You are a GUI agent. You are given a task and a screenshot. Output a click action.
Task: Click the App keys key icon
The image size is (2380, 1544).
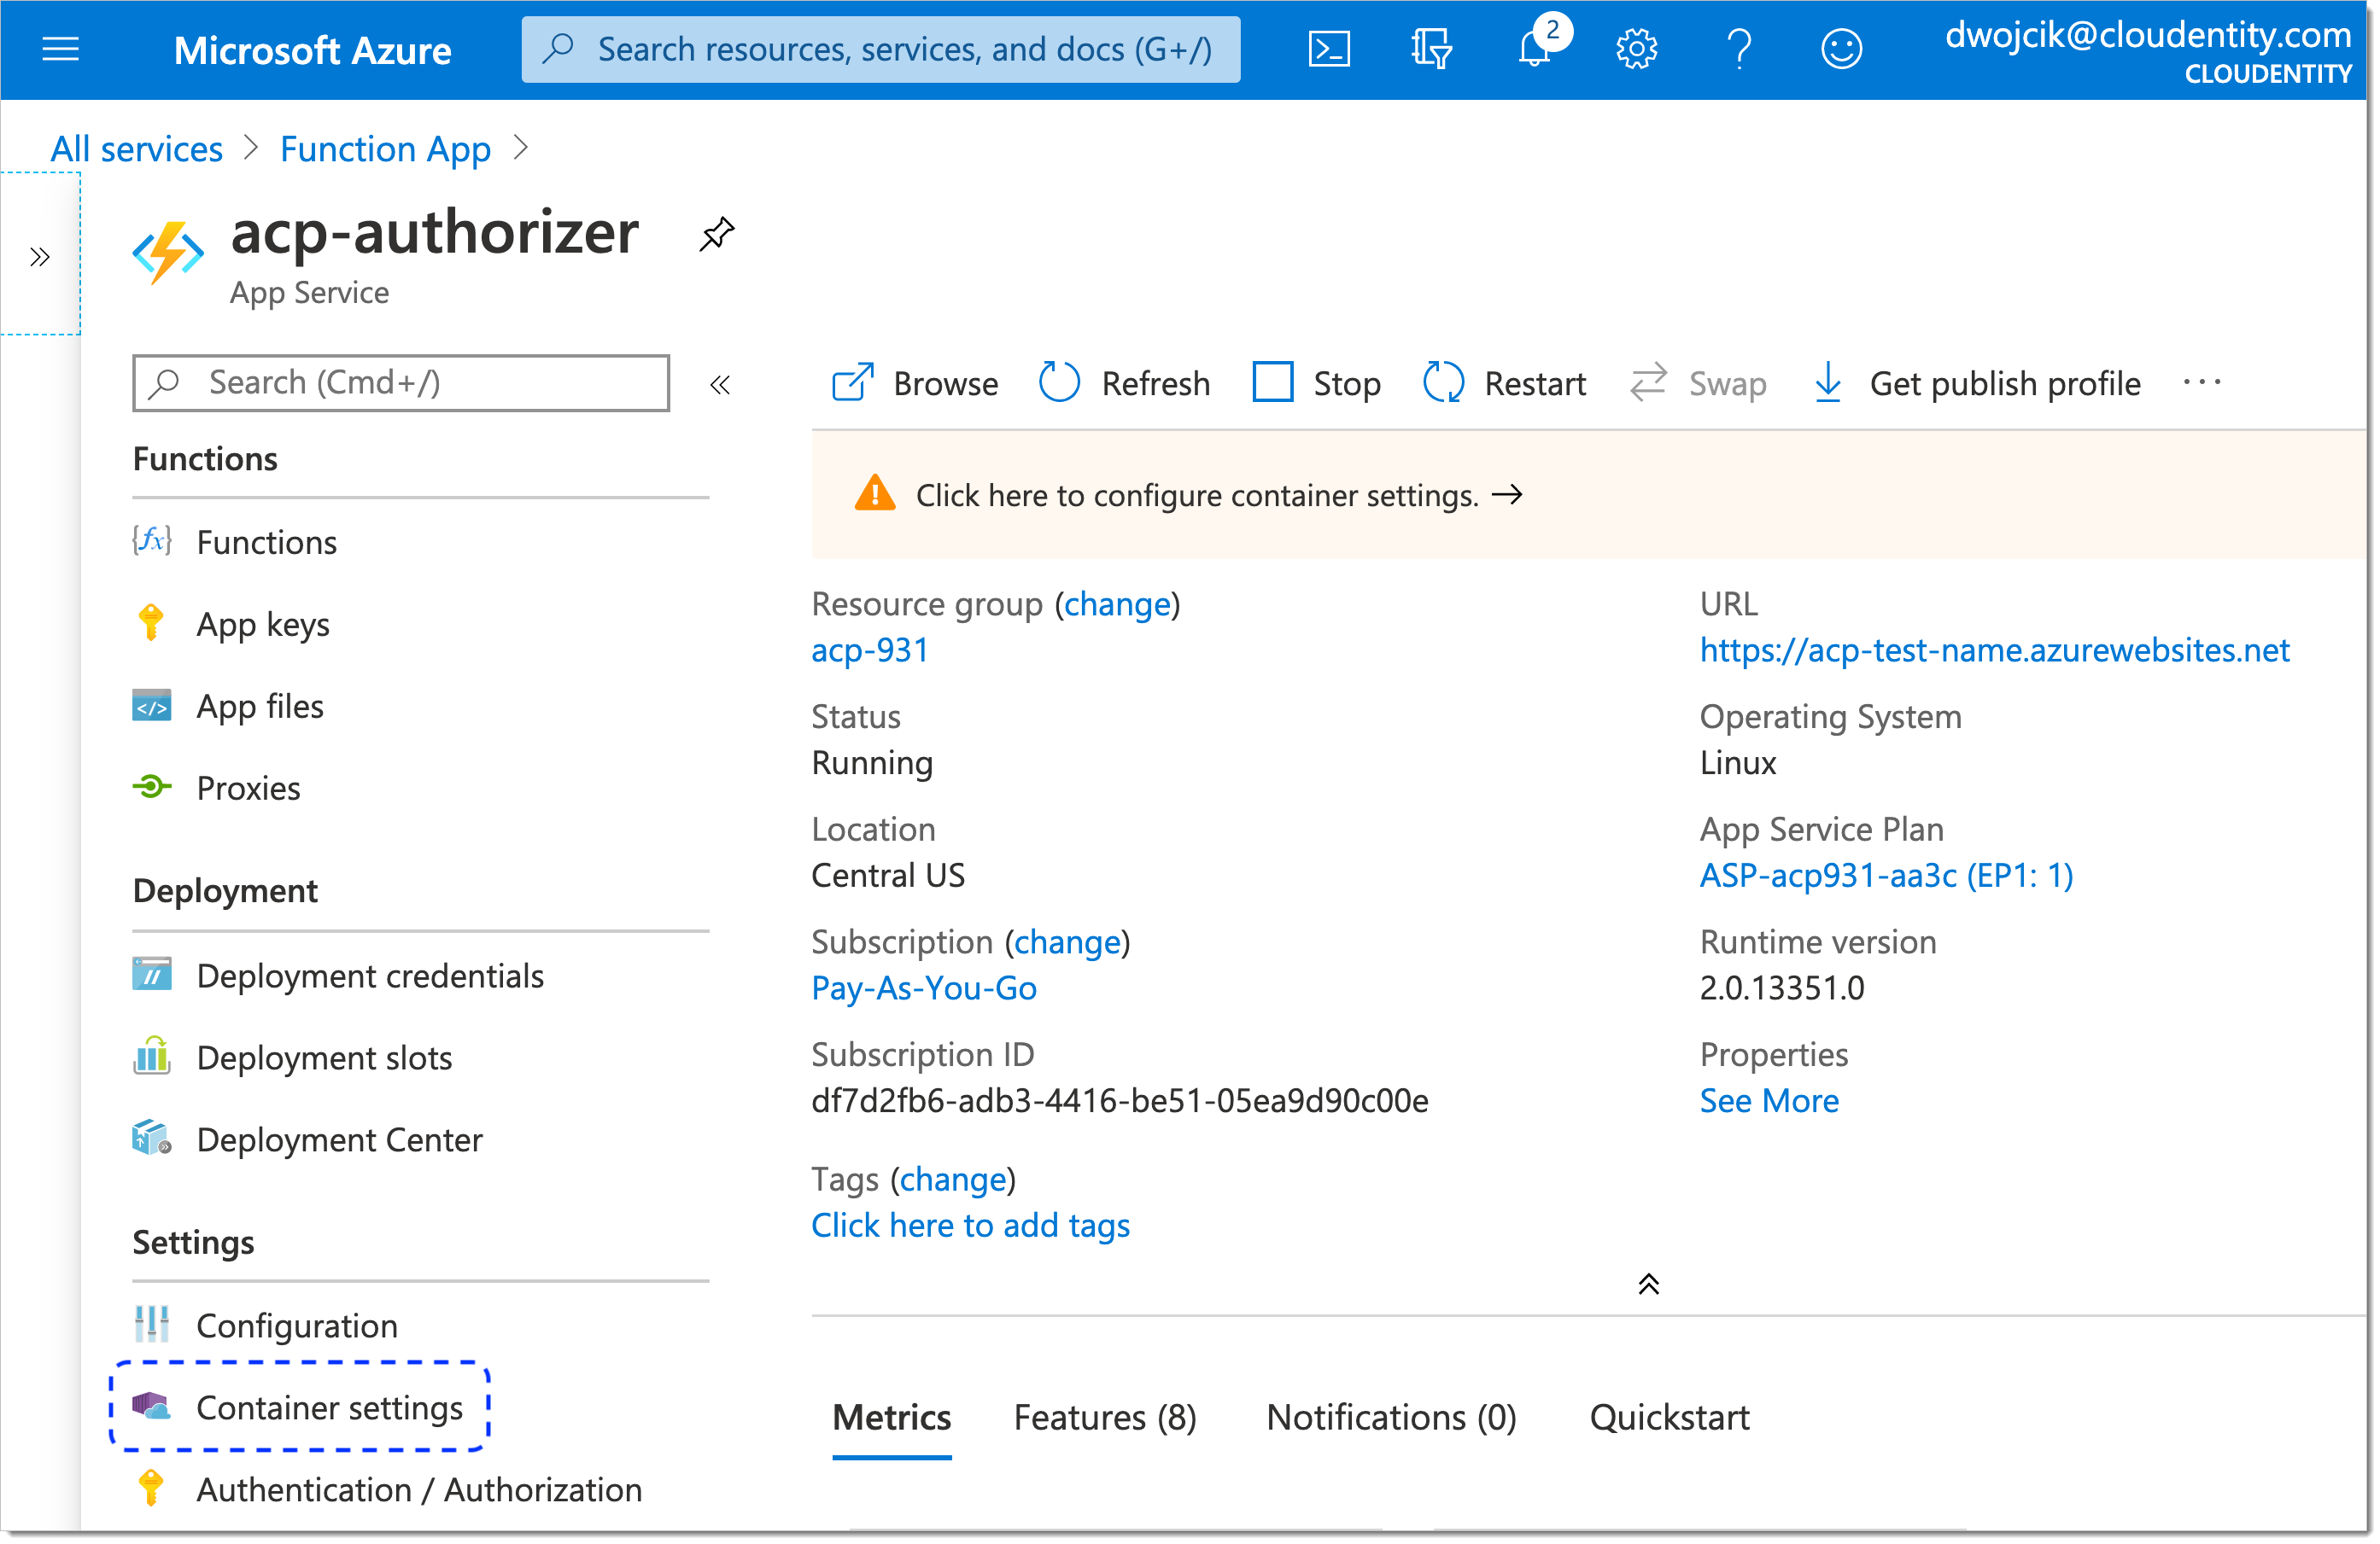pyautogui.click(x=151, y=622)
